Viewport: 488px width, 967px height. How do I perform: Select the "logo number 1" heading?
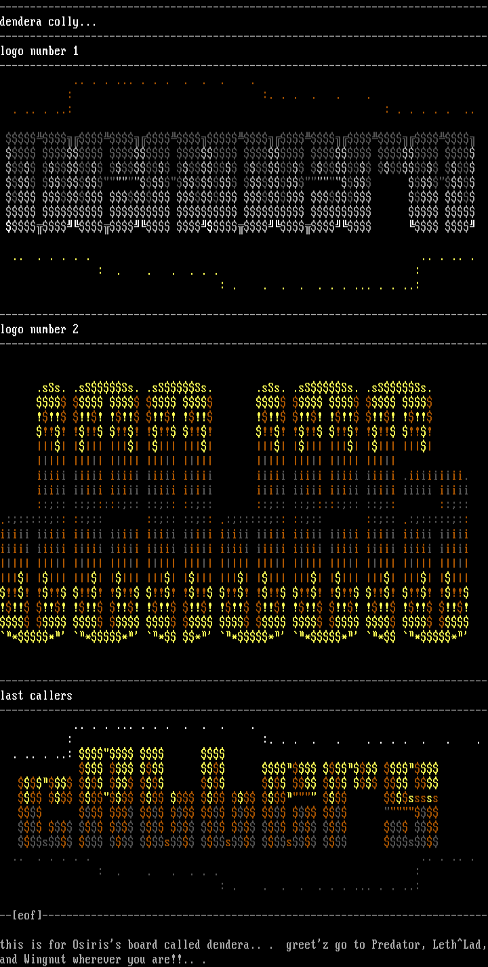39,52
